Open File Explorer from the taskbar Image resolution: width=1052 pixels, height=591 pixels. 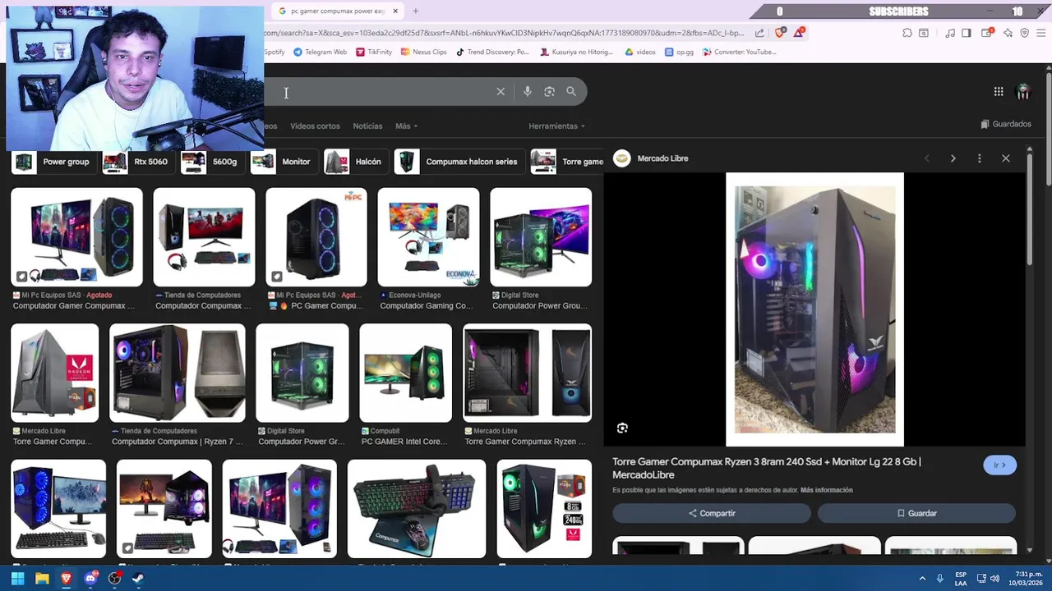(x=42, y=579)
